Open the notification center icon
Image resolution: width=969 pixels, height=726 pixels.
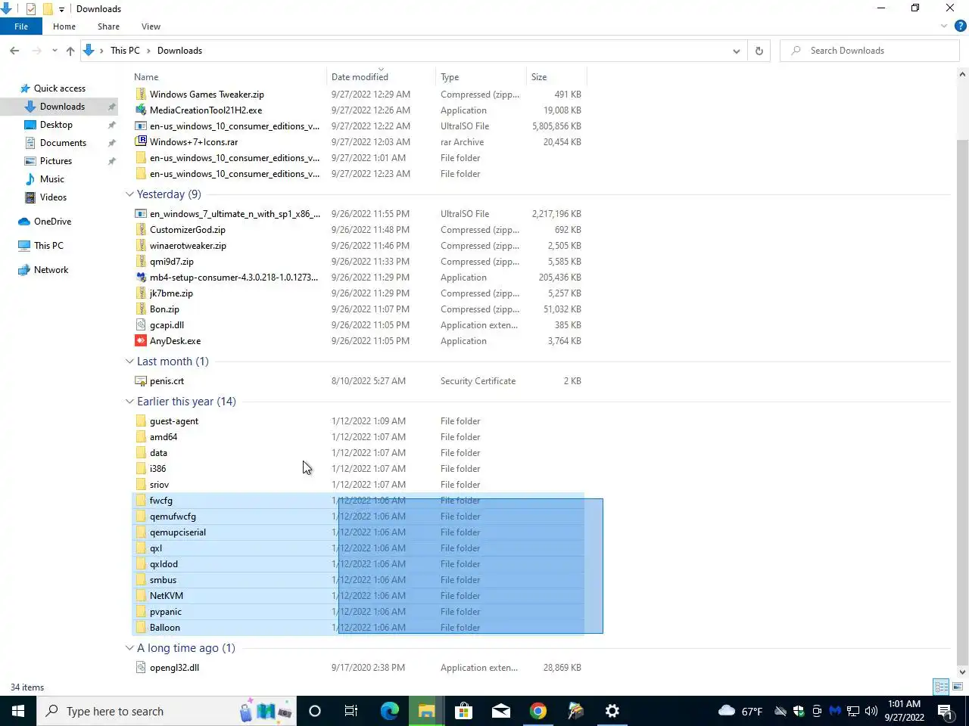click(946, 711)
